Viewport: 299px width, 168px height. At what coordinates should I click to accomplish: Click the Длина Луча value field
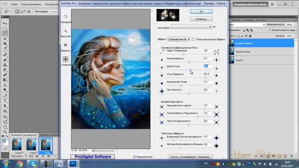coord(207,66)
